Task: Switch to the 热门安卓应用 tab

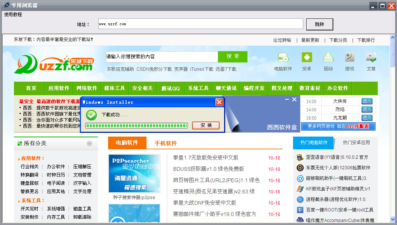Action: click(356, 143)
